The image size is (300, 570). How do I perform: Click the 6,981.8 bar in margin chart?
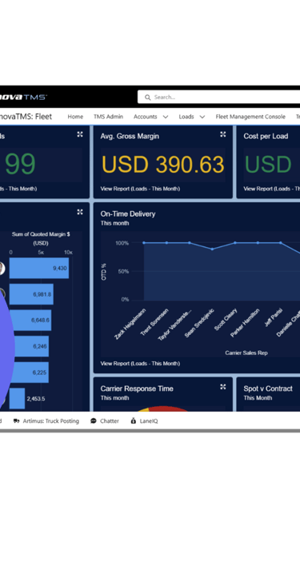click(31, 294)
